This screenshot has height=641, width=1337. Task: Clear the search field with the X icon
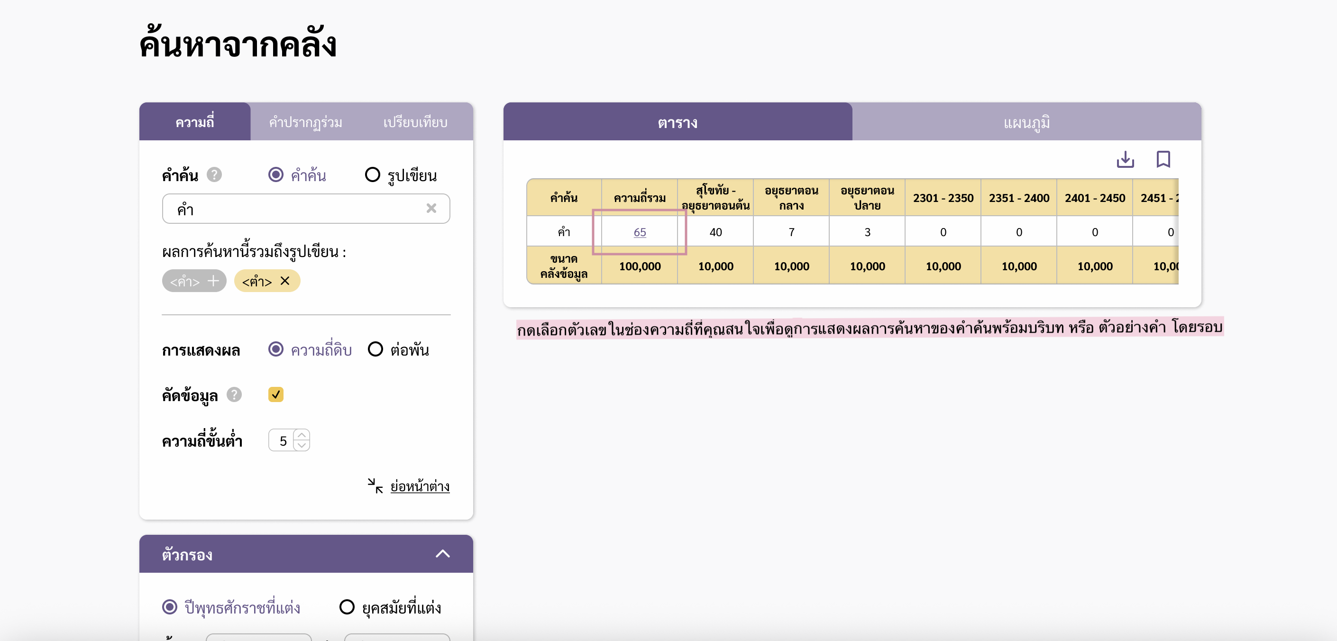[x=431, y=209]
